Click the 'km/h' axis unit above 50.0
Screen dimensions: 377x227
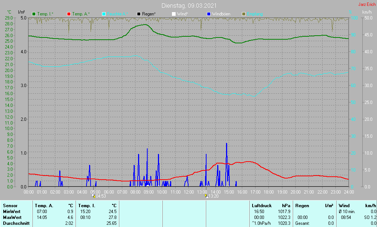[367, 12]
